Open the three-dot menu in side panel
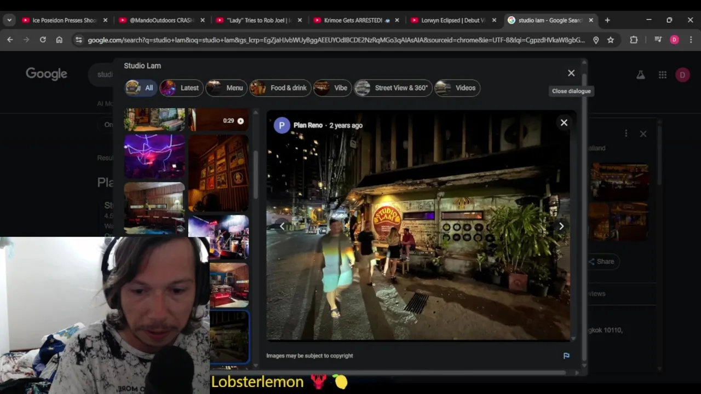This screenshot has height=394, width=701. pyautogui.click(x=626, y=134)
